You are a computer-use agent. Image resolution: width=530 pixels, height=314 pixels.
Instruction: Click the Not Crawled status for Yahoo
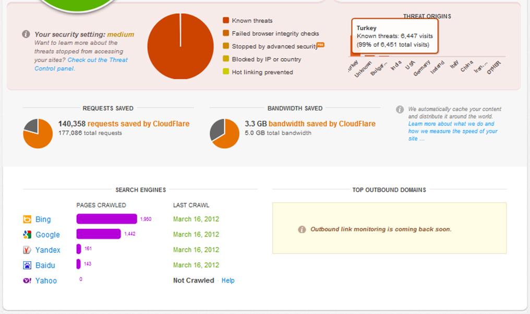point(194,281)
